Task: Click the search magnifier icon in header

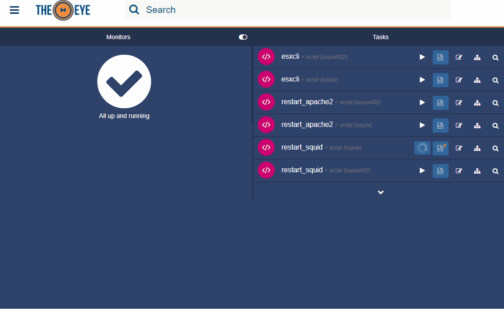Action: (134, 10)
